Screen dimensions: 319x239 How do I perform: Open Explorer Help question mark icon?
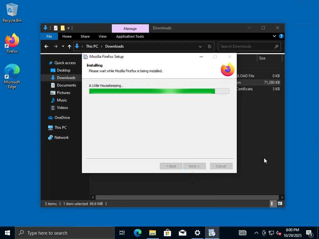pyautogui.click(x=281, y=36)
